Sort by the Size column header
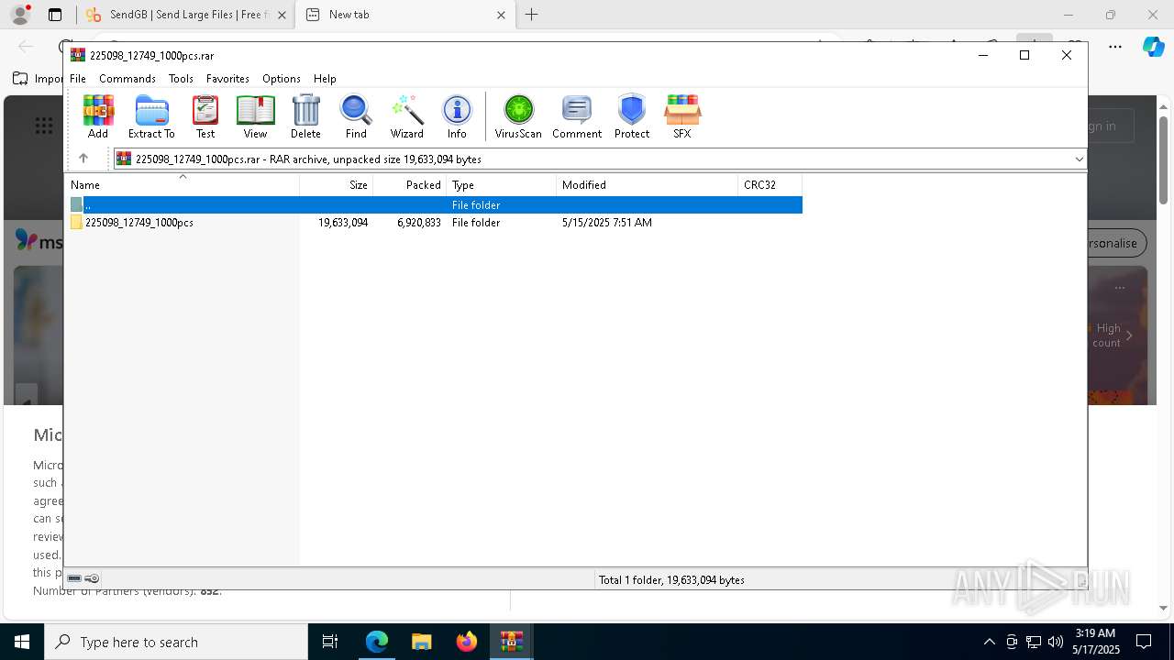This screenshot has height=660, width=1174. pos(337,185)
